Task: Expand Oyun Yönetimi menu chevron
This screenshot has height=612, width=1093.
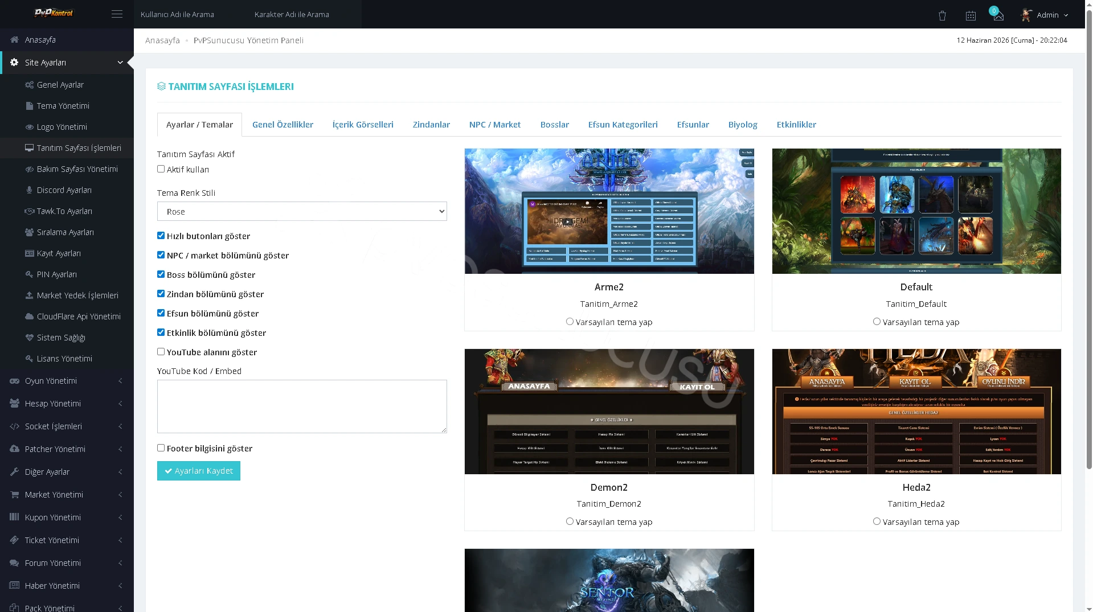Action: 120,381
